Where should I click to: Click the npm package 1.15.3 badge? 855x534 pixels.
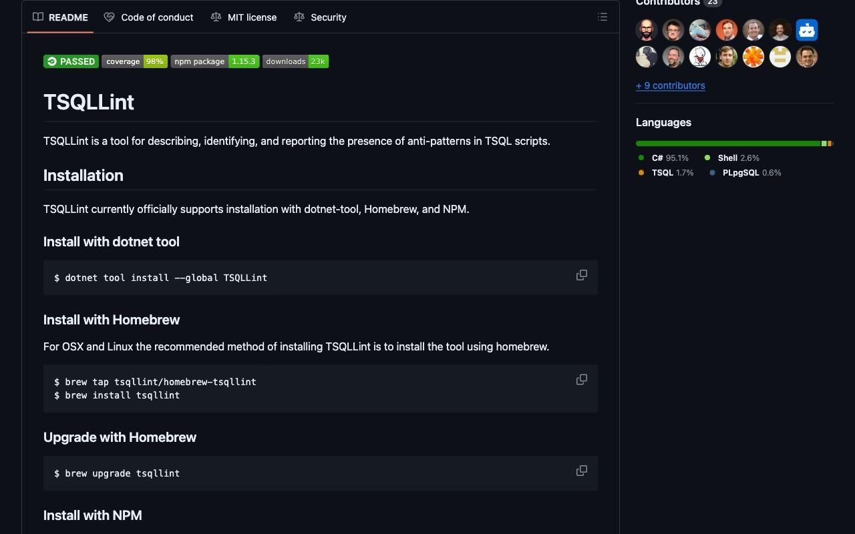[215, 61]
